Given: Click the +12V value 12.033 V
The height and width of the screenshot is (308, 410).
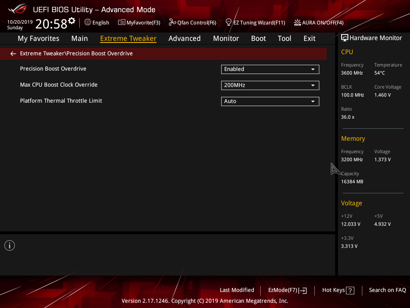Looking at the screenshot, I should 351,224.
